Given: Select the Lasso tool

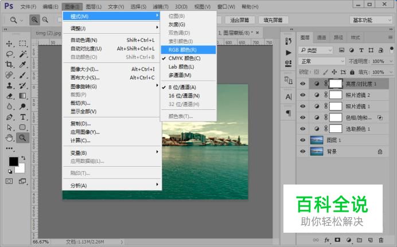Looking at the screenshot, I should 9,54.
